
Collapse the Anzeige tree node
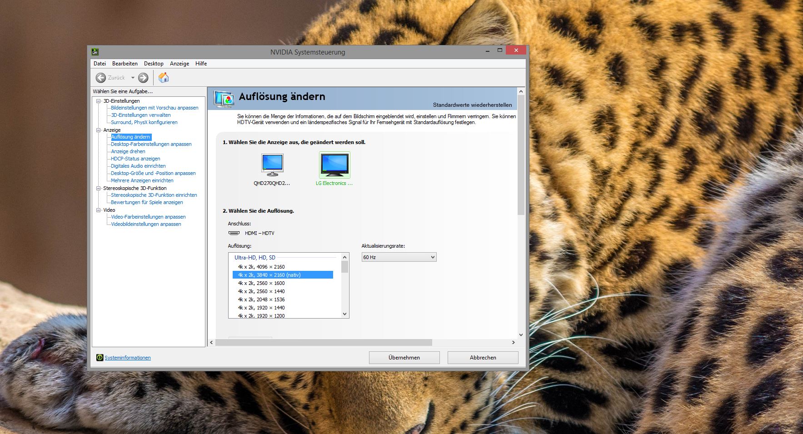(x=98, y=130)
